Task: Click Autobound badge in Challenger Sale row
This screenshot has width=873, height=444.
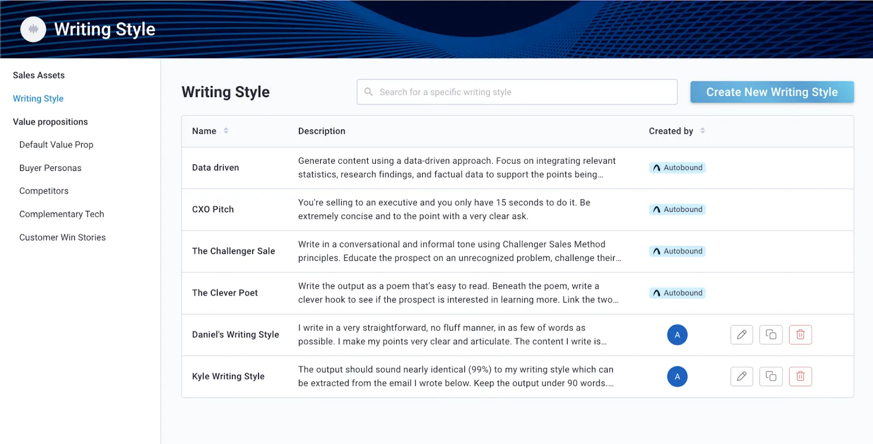Action: tap(677, 251)
